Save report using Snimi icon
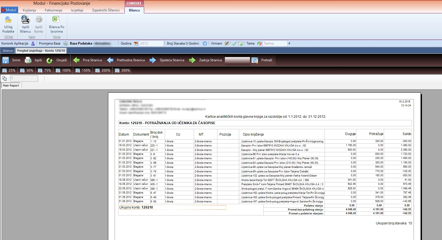This screenshot has height=240, width=442. (x=6, y=60)
